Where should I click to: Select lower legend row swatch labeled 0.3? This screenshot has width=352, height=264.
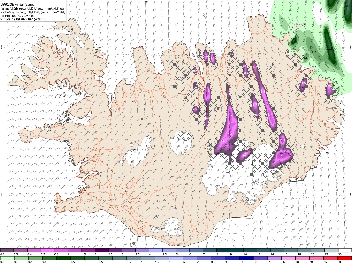click(21, 258)
